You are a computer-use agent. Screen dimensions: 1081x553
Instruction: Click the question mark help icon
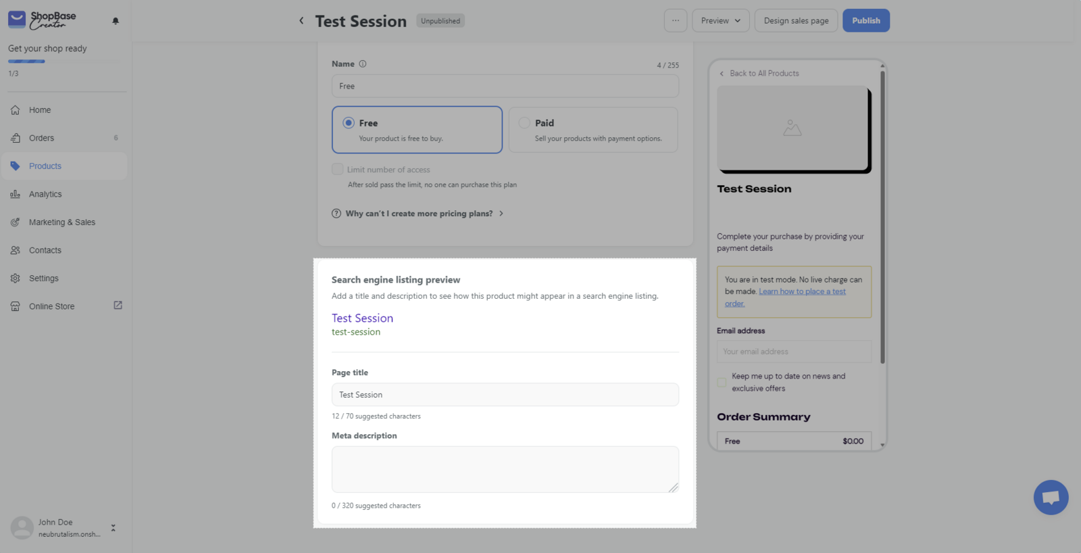(336, 214)
